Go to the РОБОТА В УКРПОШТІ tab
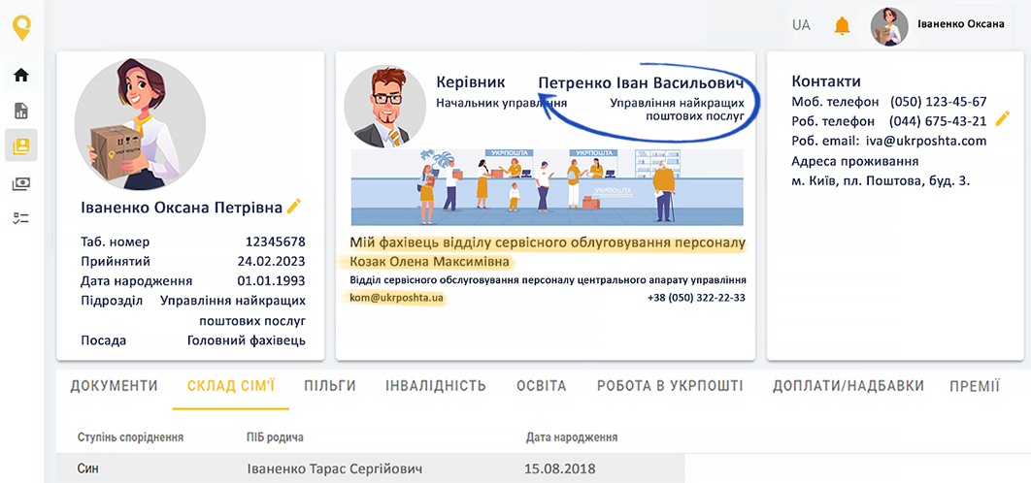The height and width of the screenshot is (483, 1031). tap(669, 386)
